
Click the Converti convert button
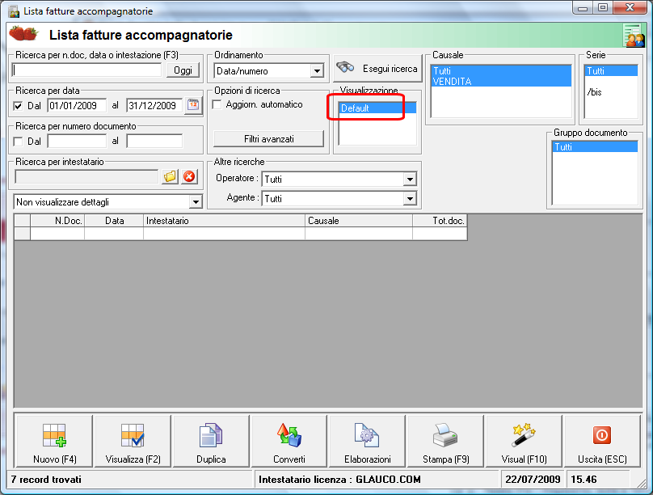click(x=289, y=442)
